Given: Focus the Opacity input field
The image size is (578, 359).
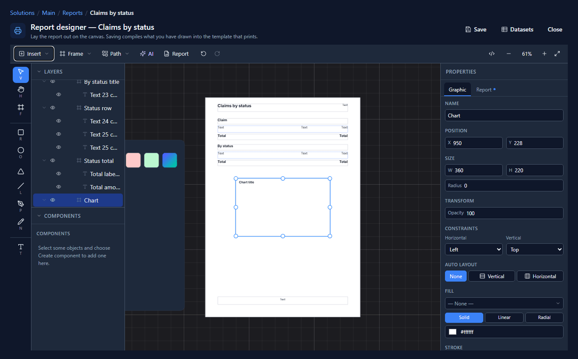Looking at the screenshot, I should coord(504,213).
